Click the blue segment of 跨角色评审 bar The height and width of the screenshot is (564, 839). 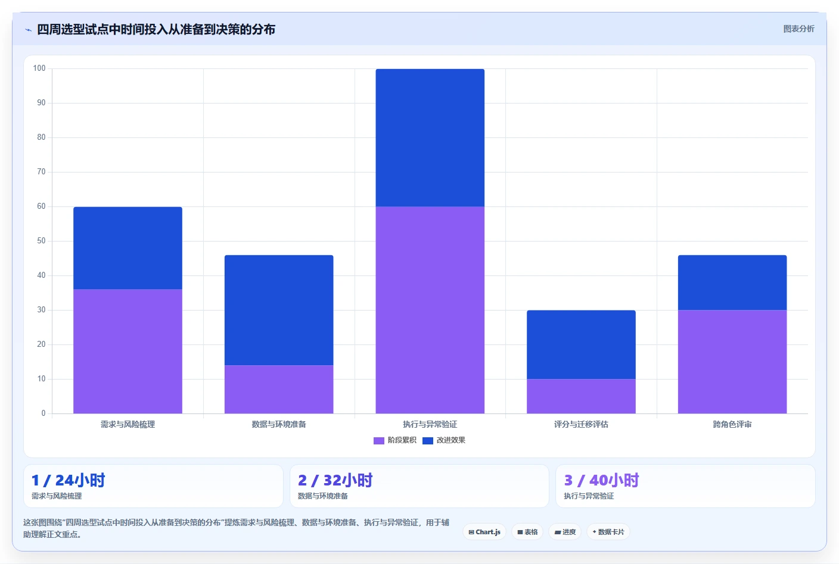732,283
